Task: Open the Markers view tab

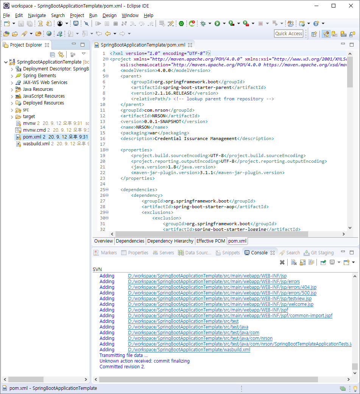Action: (105, 253)
